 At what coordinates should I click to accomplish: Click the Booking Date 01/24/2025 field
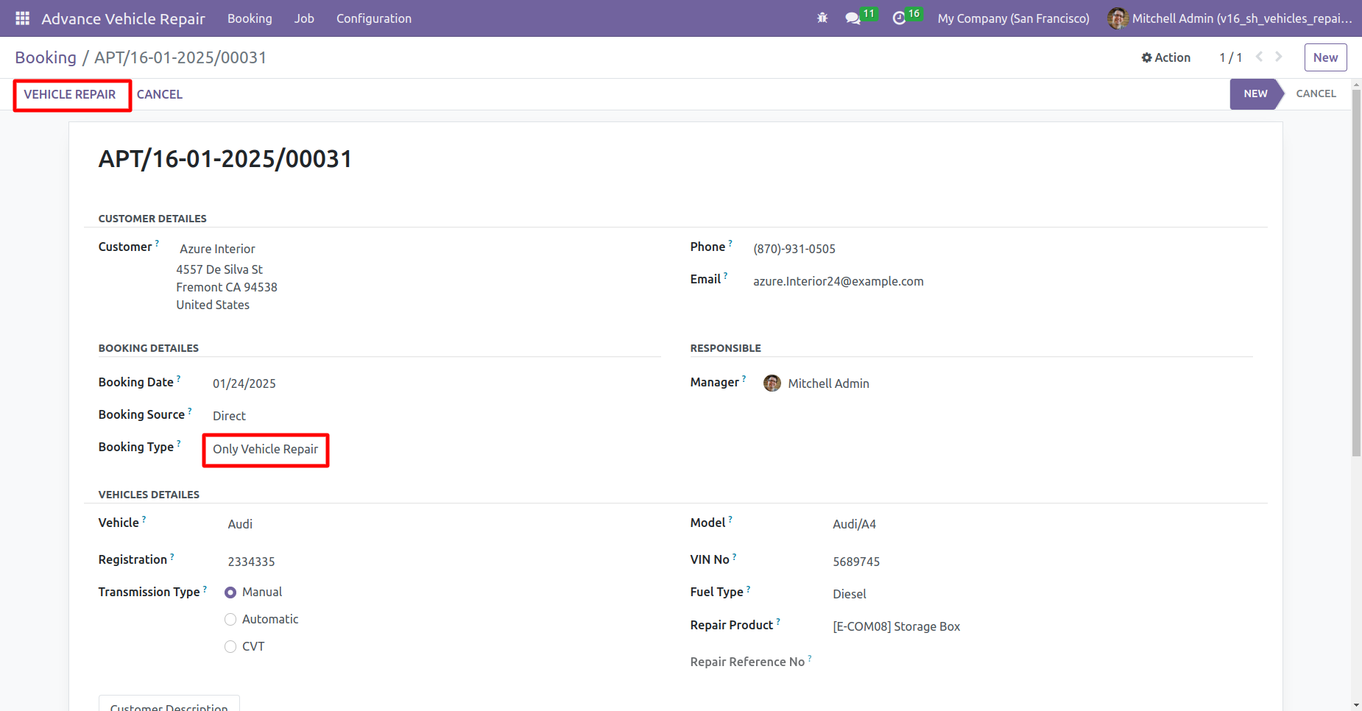coord(244,383)
